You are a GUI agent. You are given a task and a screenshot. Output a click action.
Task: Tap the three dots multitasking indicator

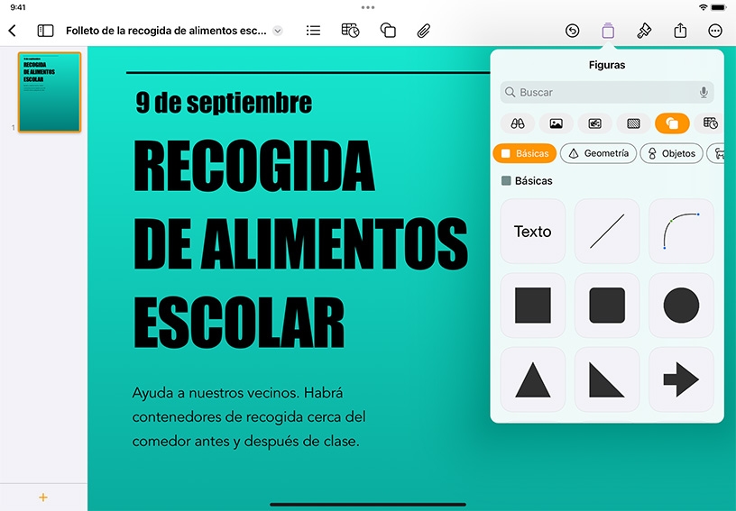tap(368, 7)
